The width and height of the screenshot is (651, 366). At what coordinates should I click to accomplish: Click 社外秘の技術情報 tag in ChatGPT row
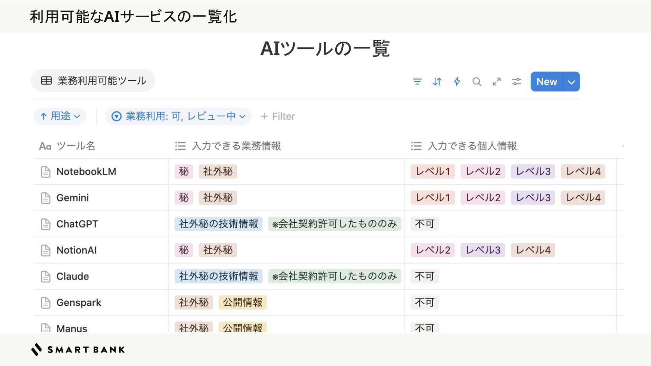[218, 224]
